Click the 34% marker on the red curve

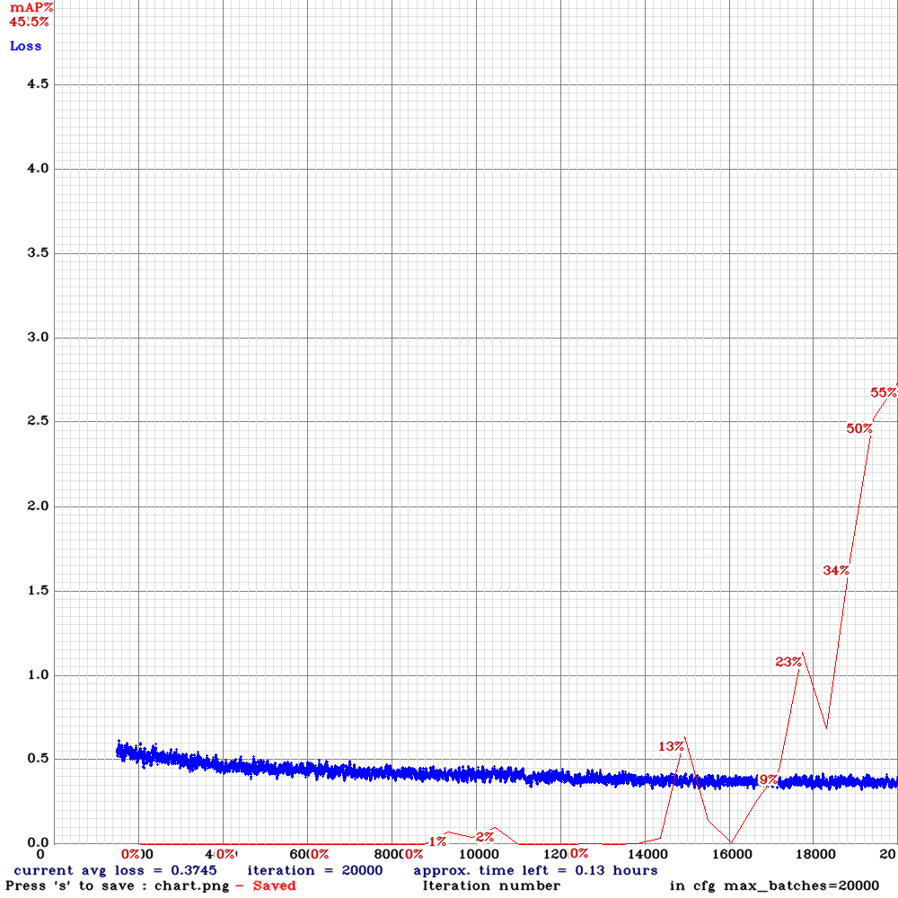835,570
